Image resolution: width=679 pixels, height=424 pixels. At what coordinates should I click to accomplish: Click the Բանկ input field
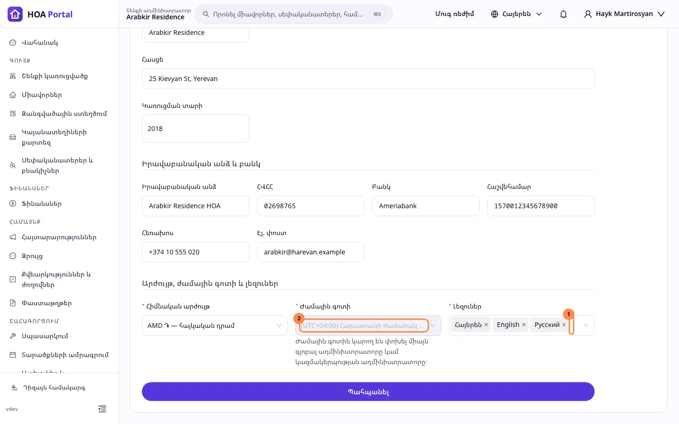pyautogui.click(x=426, y=206)
